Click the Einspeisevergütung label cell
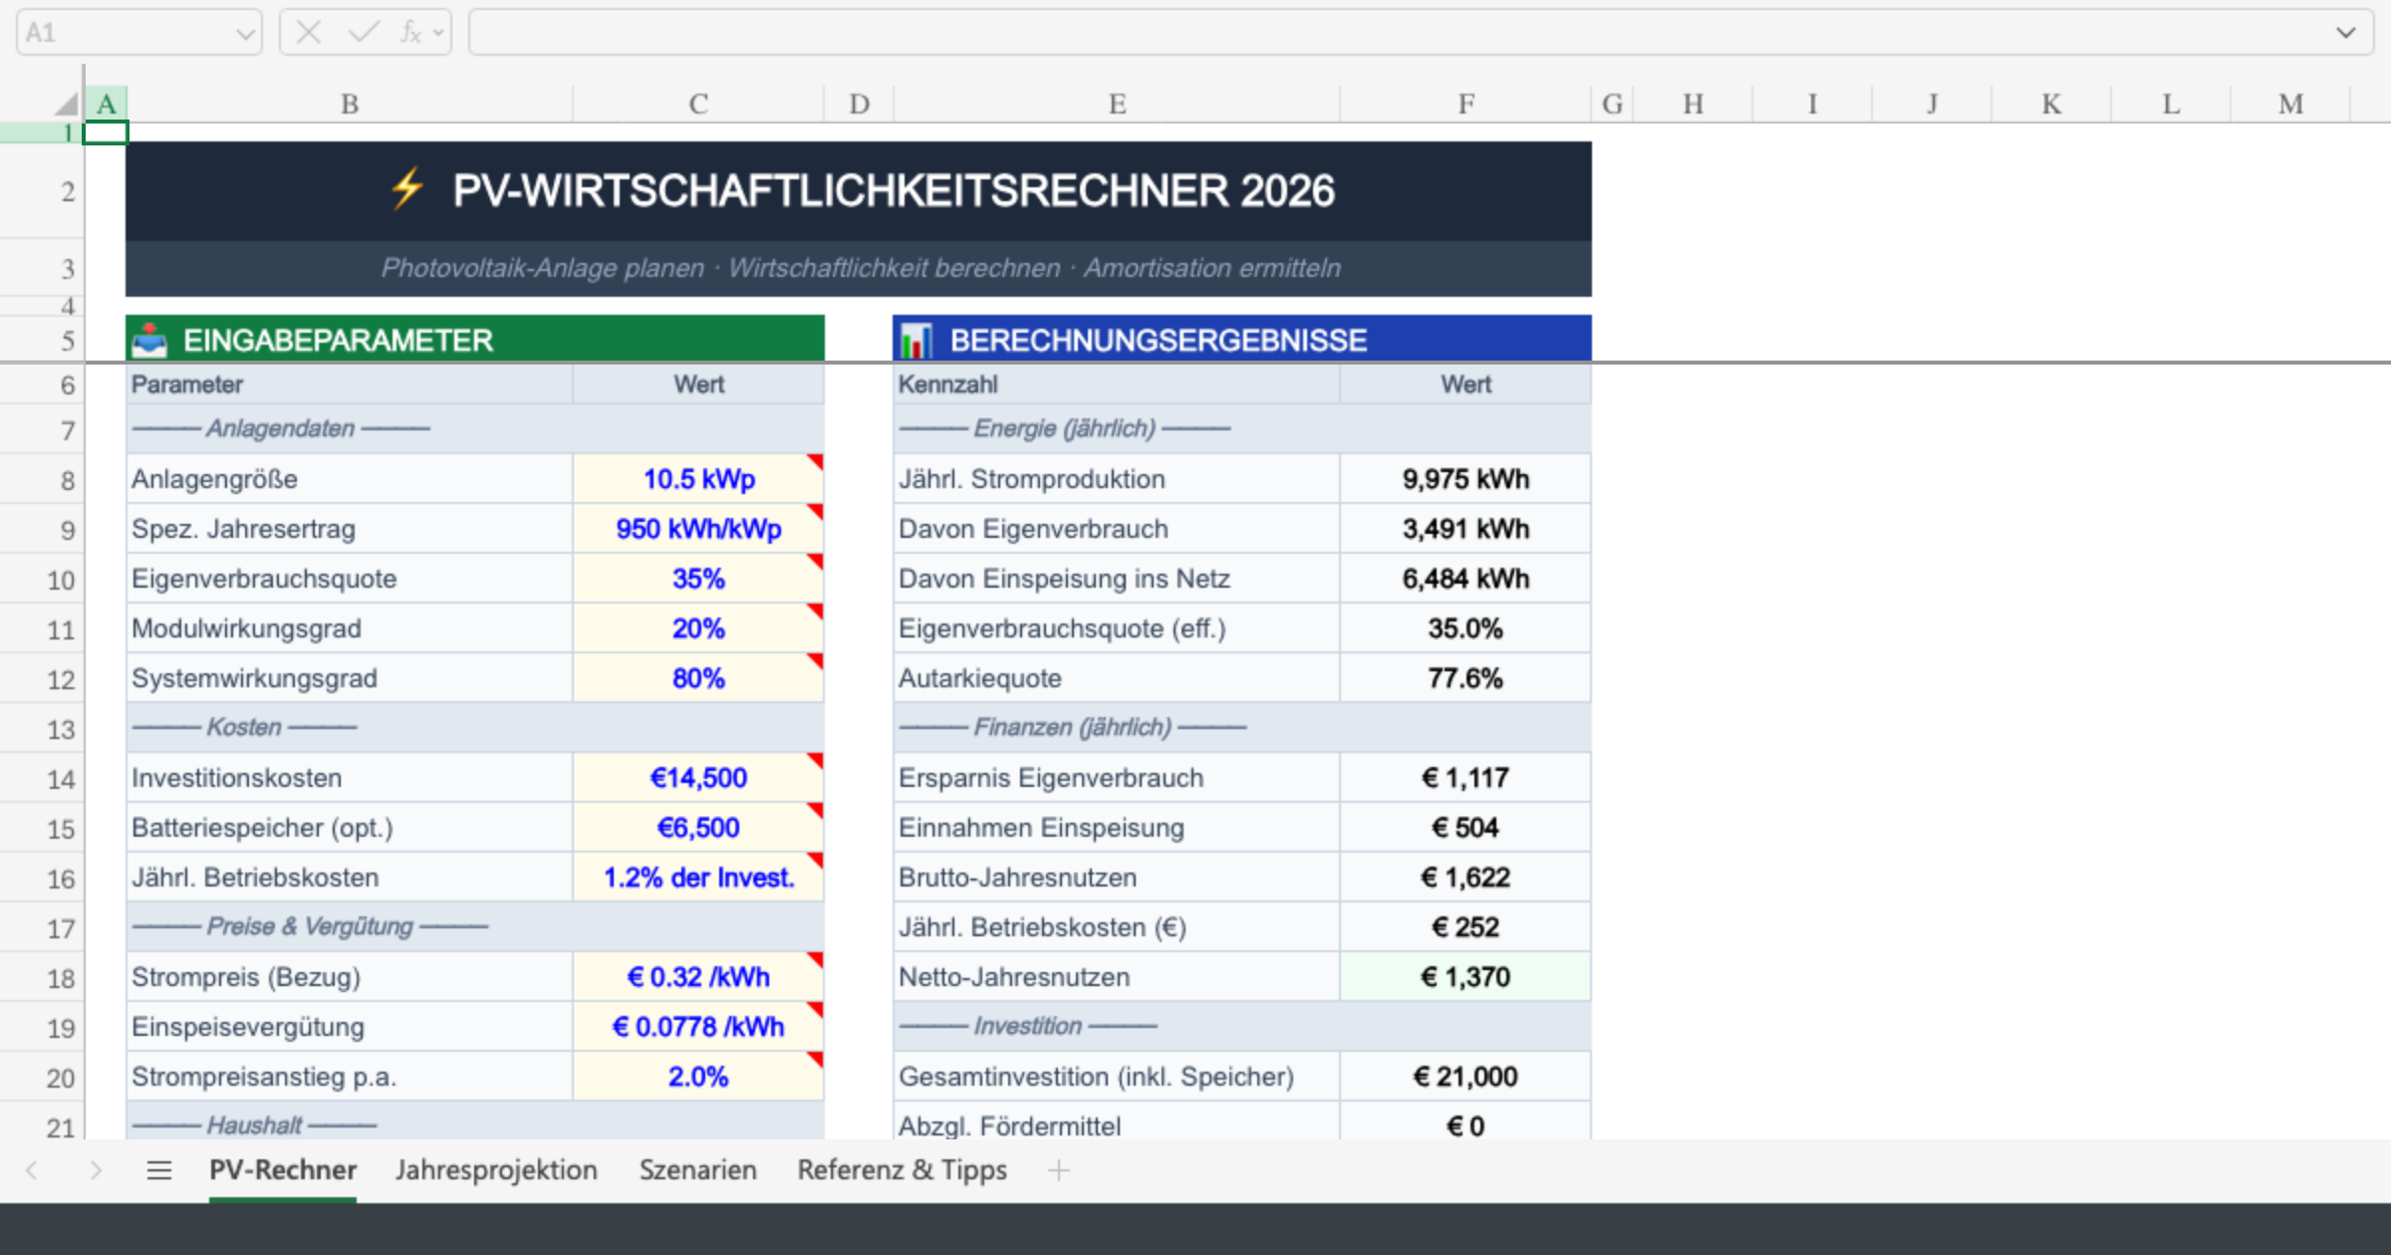2391x1255 pixels. 350,1027
